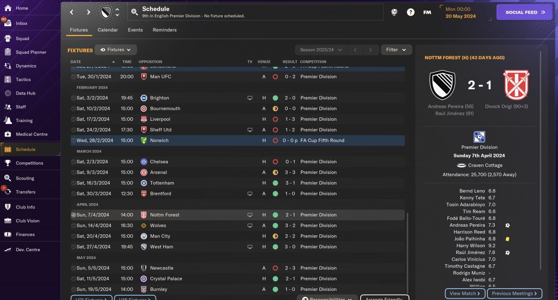Open the Filter dropdown
This screenshot has height=300, width=558.
(x=396, y=50)
